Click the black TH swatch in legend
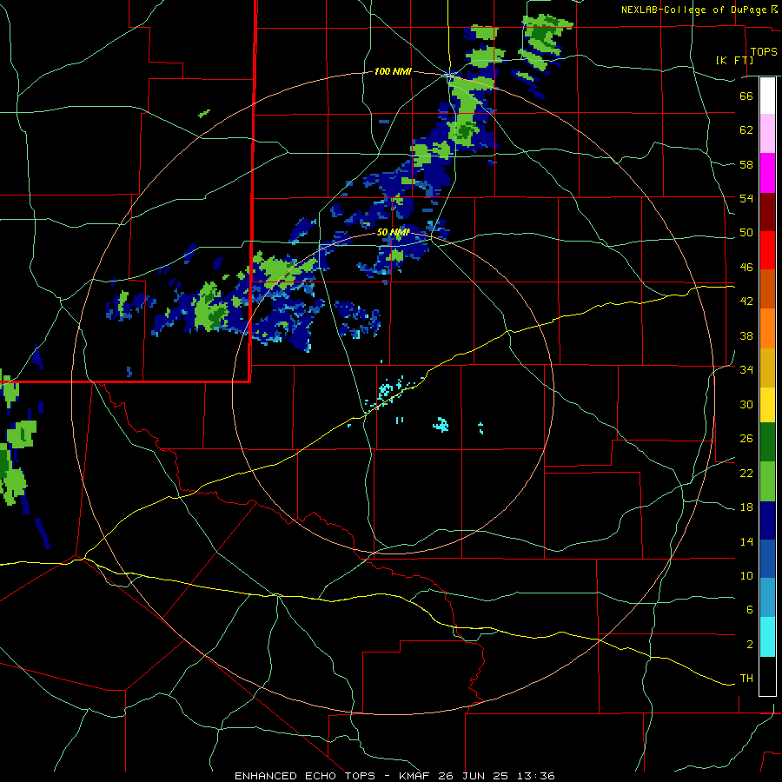This screenshot has height=782, width=782. coord(767,676)
